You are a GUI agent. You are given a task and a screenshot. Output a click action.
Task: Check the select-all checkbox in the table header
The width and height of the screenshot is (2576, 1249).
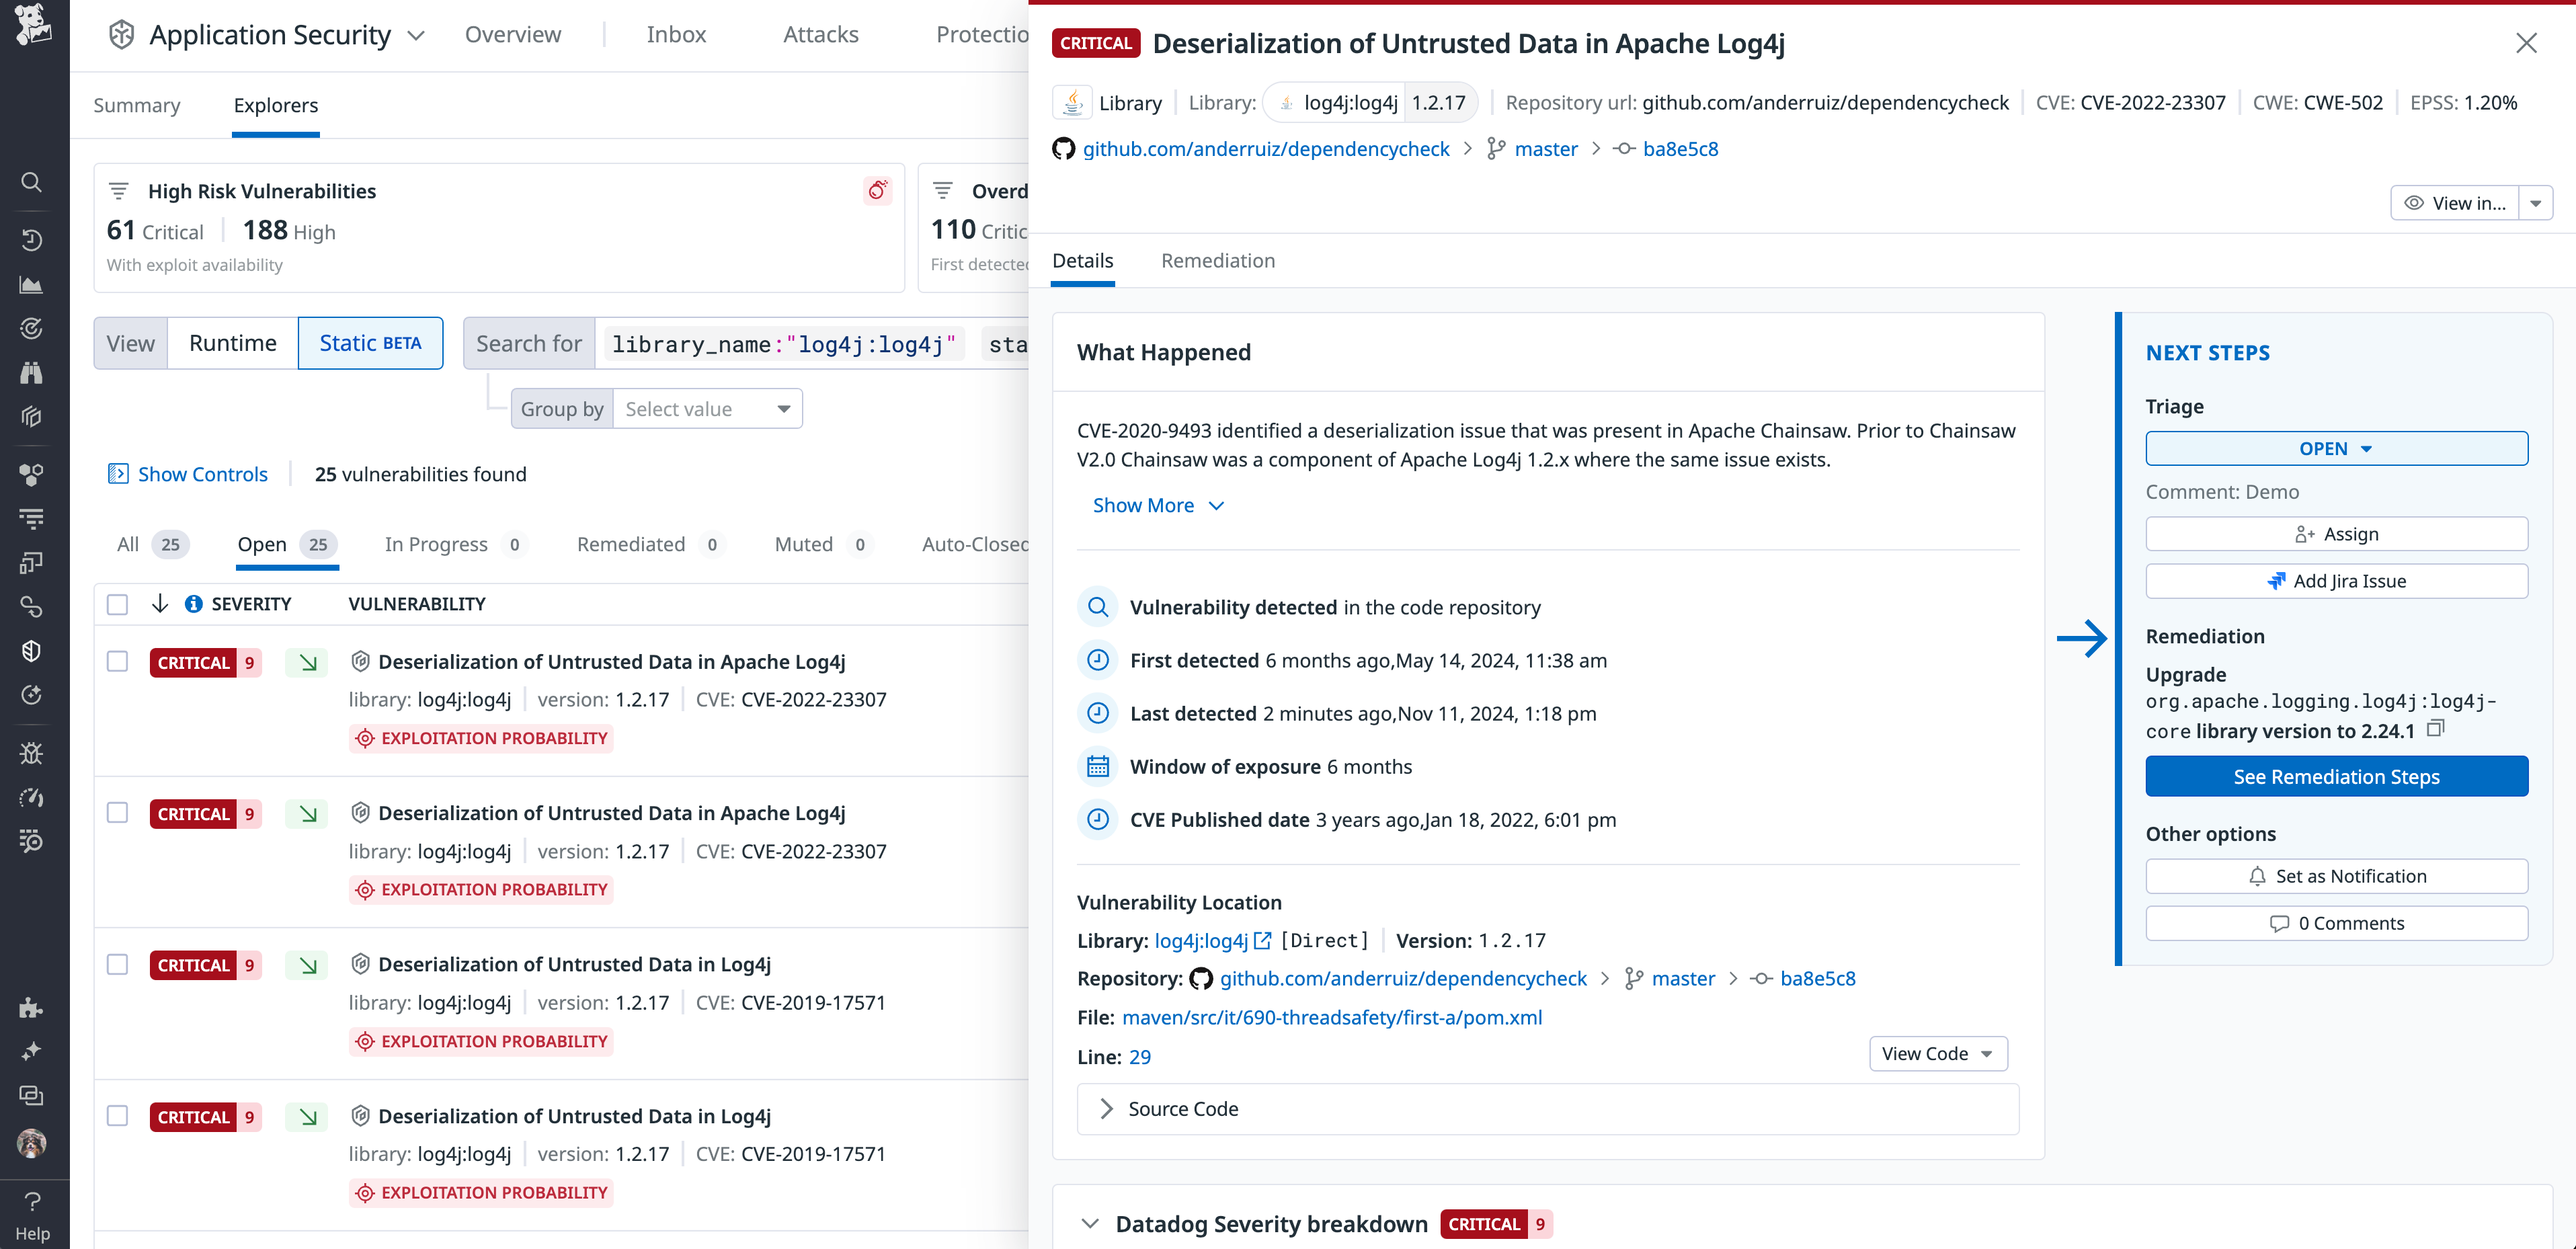(x=117, y=604)
